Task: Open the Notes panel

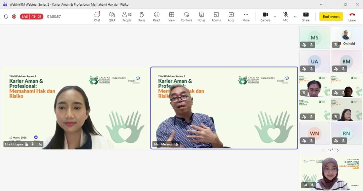Action: pos(201,17)
